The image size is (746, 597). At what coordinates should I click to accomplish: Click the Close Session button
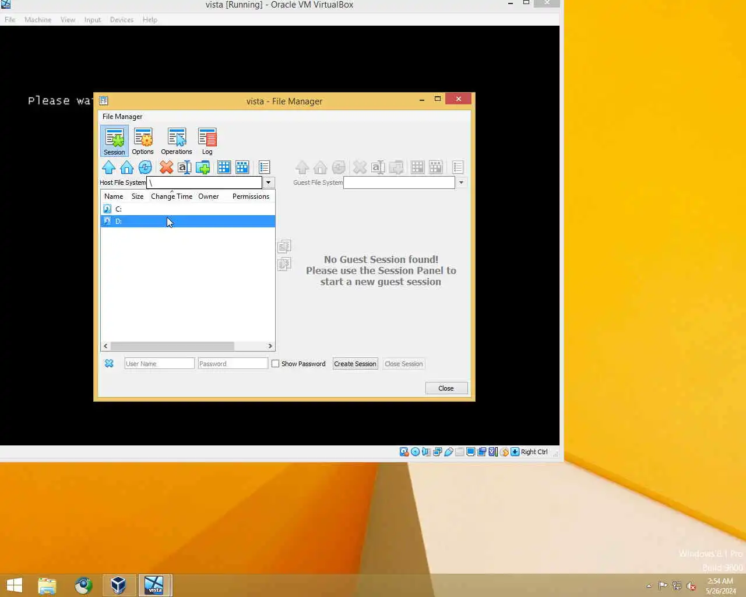[x=404, y=364]
